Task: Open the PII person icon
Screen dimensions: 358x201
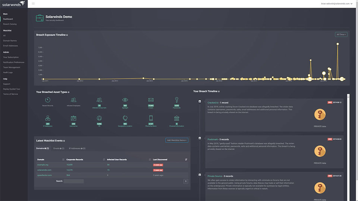Action: pyautogui.click(x=99, y=118)
